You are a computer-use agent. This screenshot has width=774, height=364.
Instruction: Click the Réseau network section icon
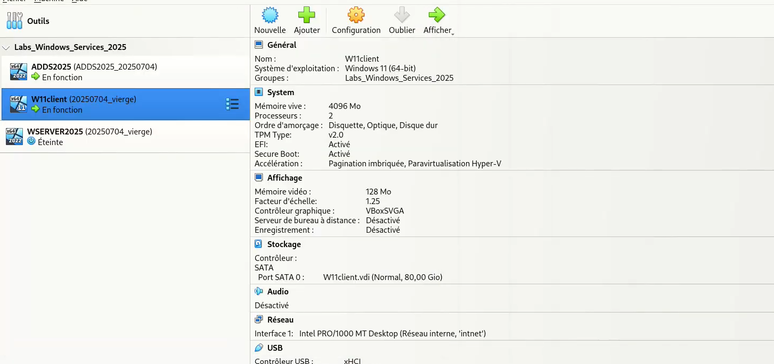tap(259, 319)
